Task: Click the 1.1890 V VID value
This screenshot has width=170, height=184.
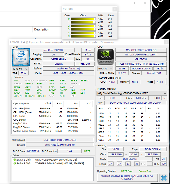Action: [x=86, y=120]
